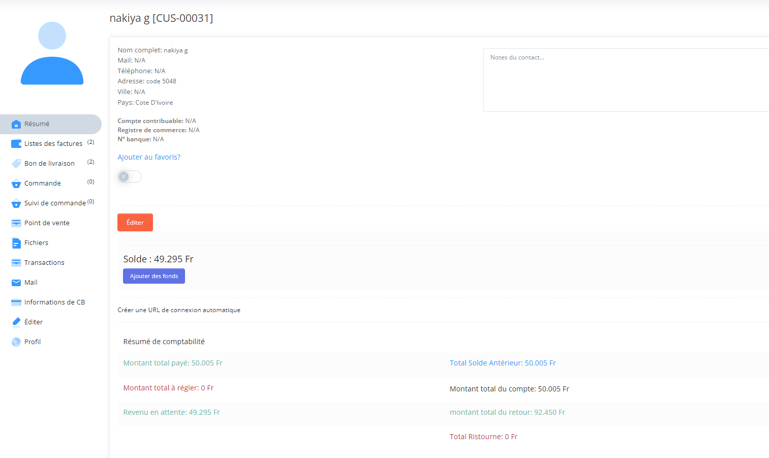Click the basket icon for Suivi de commande

pyautogui.click(x=16, y=203)
